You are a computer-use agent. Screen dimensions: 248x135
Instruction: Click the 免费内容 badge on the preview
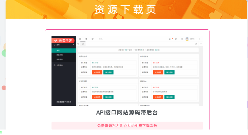pyautogui.click(x=63, y=41)
